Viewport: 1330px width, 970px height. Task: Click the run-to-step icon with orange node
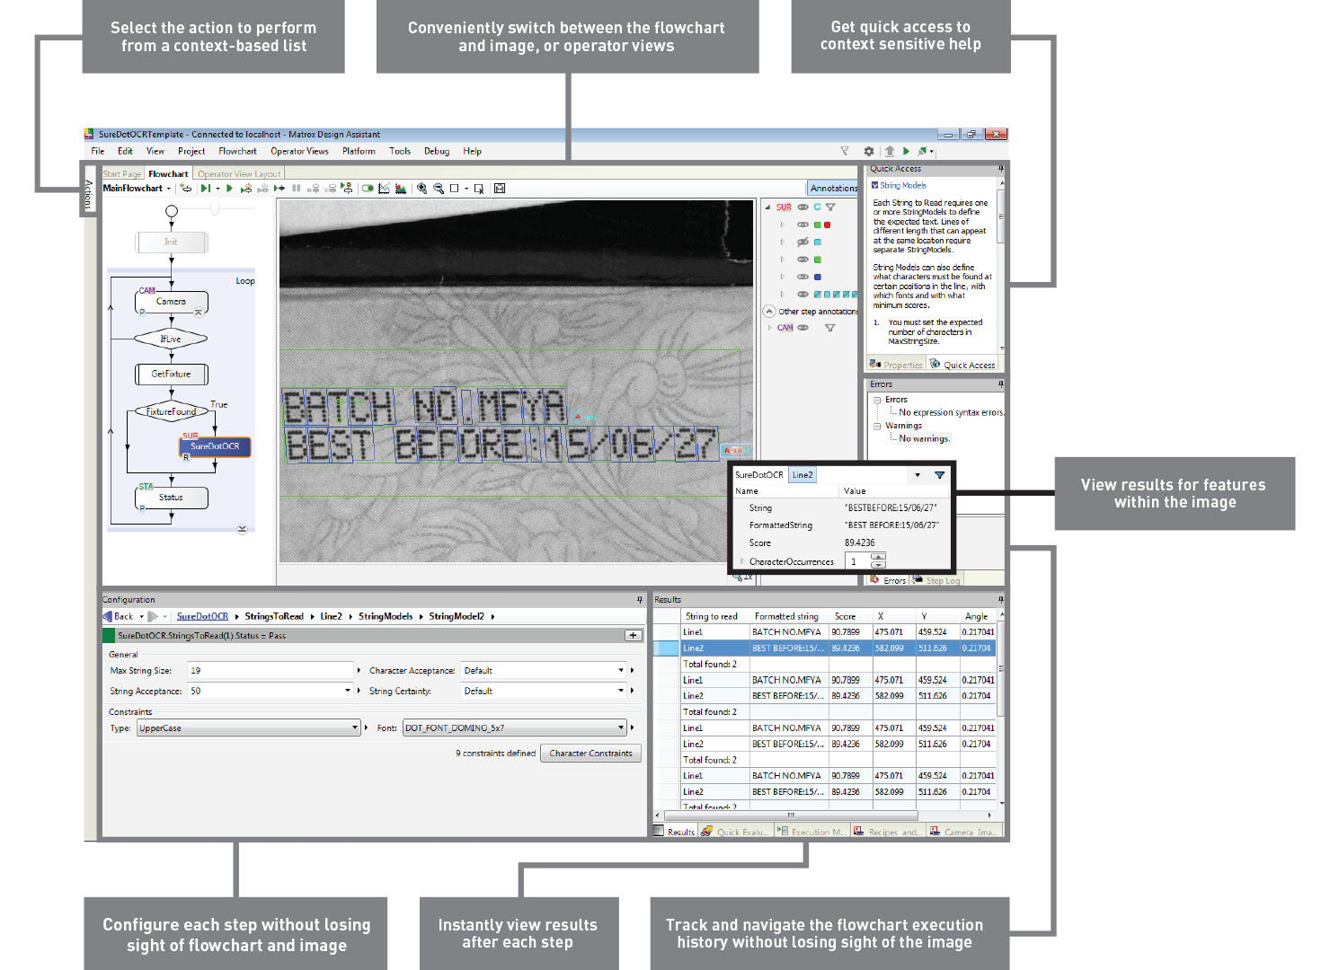[x=246, y=189]
